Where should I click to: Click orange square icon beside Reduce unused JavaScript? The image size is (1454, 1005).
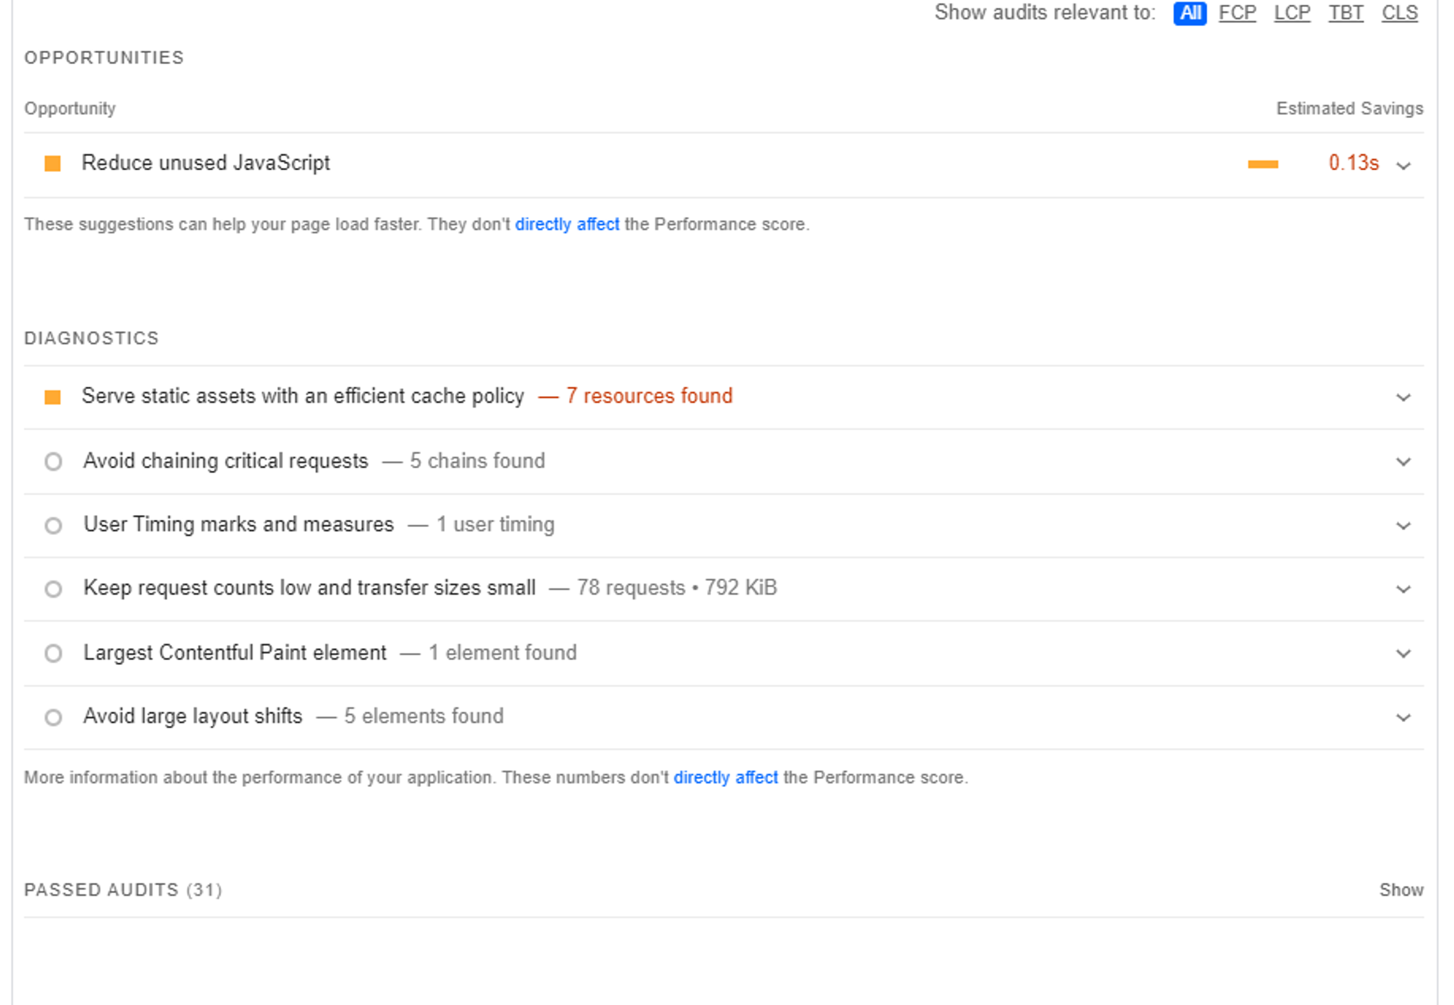tap(52, 164)
